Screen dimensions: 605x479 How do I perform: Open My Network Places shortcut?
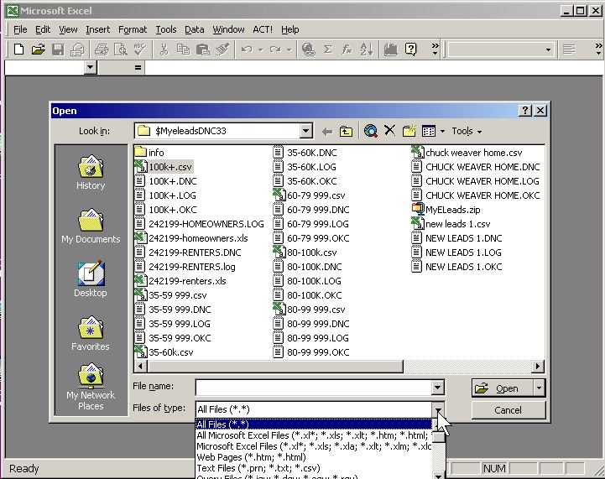click(91, 387)
